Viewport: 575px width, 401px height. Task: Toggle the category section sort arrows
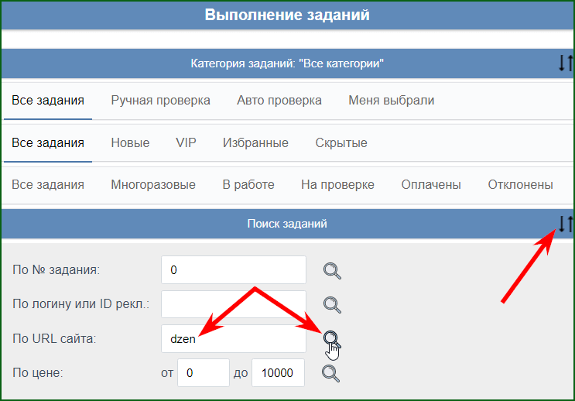(566, 63)
